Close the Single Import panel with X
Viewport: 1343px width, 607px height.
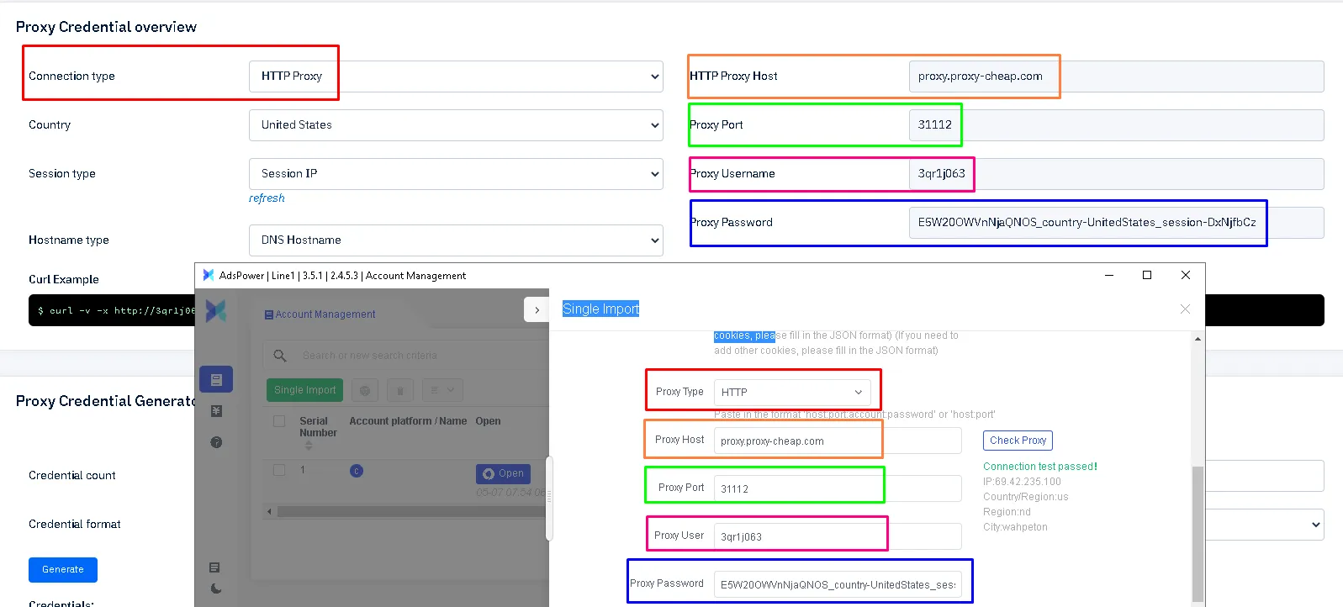1185,309
